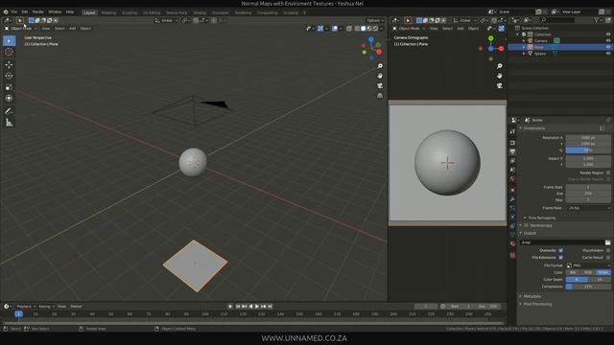Screen dimensions: 614x345
Task: Select the Annotate tool in left toolbar
Action: pyautogui.click(x=9, y=111)
